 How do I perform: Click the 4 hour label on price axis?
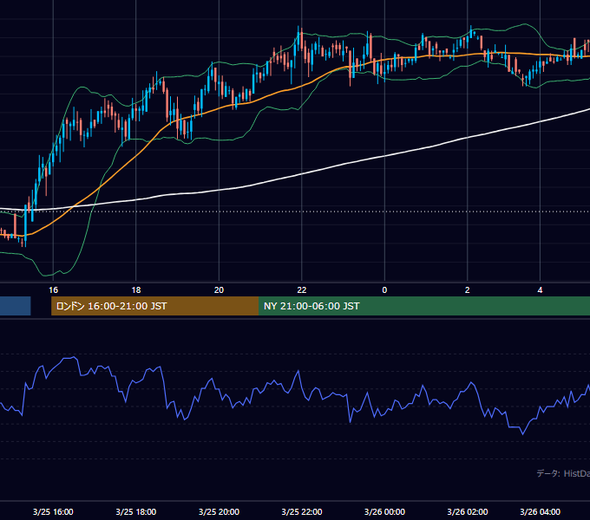(x=540, y=290)
